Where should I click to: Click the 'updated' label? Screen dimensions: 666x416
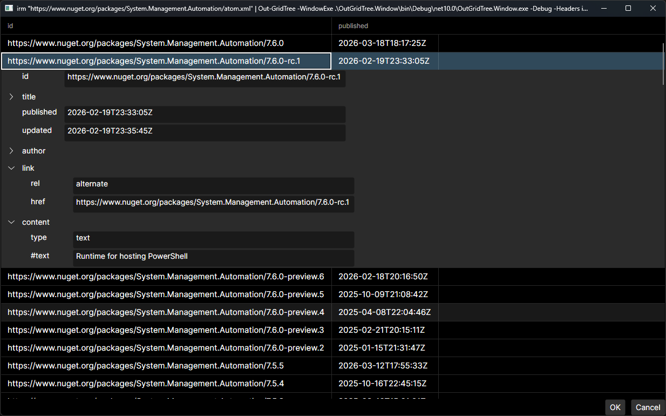(x=37, y=130)
